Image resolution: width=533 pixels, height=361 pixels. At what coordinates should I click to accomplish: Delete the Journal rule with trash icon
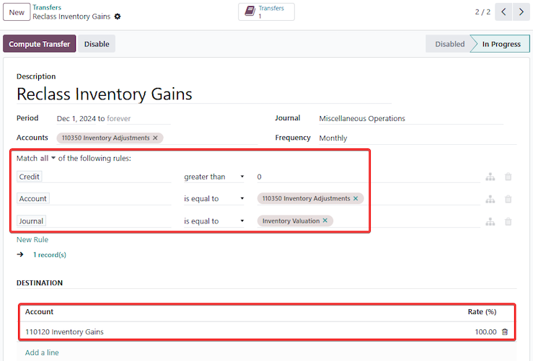coord(508,221)
